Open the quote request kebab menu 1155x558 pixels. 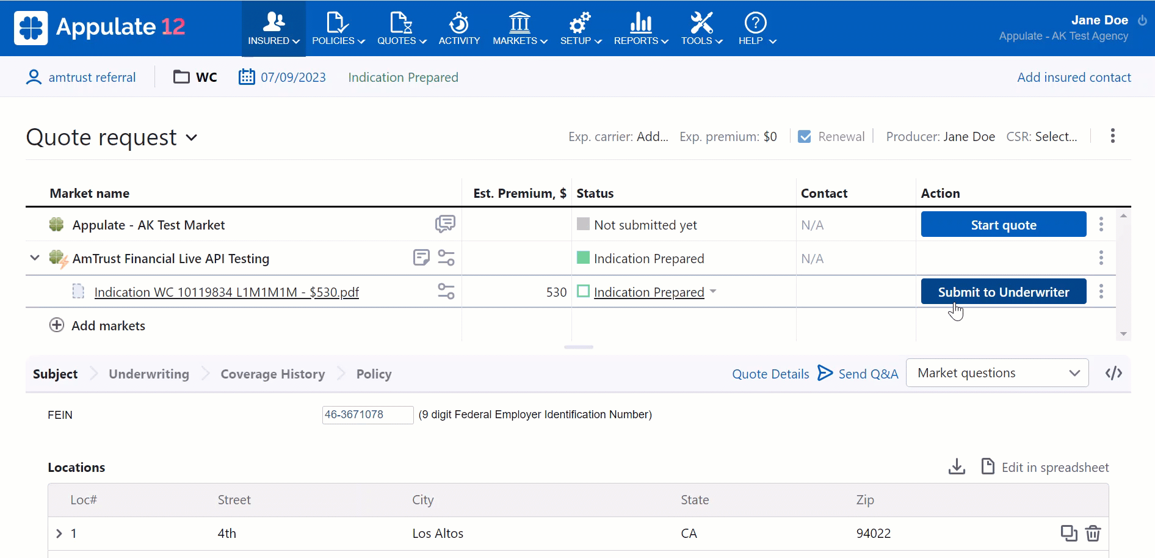click(x=1112, y=136)
